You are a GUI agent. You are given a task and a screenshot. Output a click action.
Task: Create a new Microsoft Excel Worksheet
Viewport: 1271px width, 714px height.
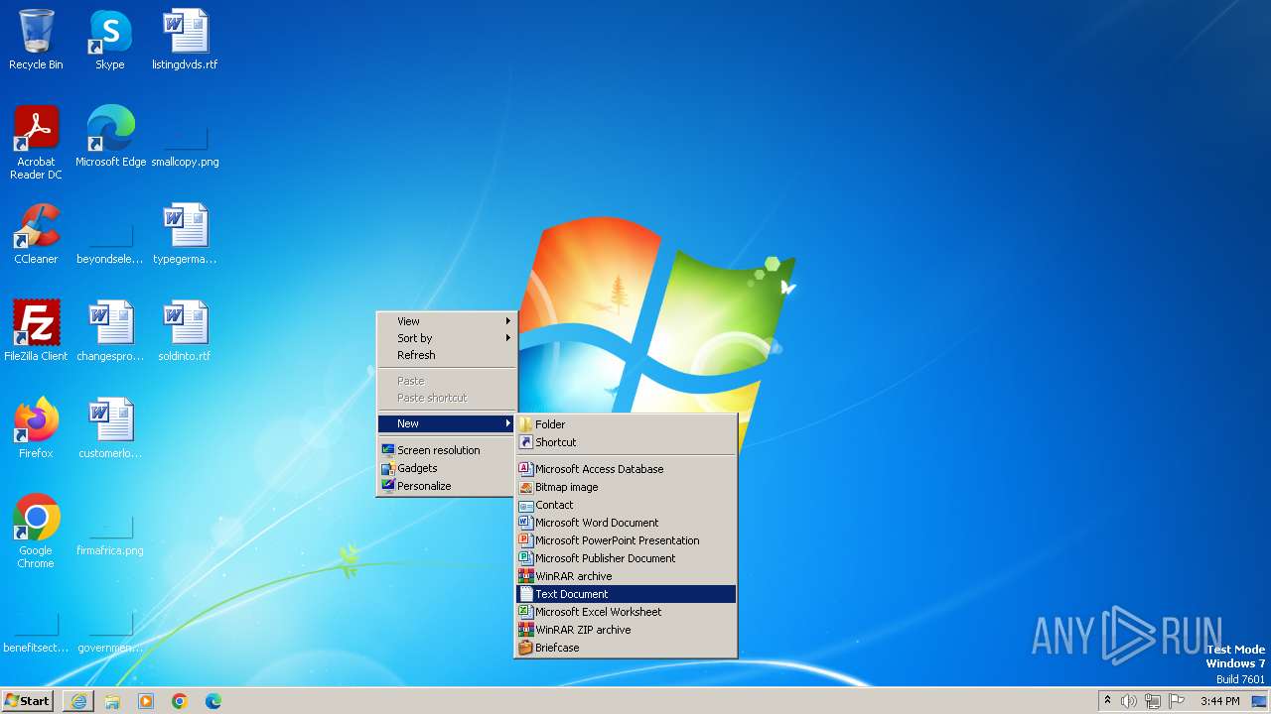(x=626, y=612)
